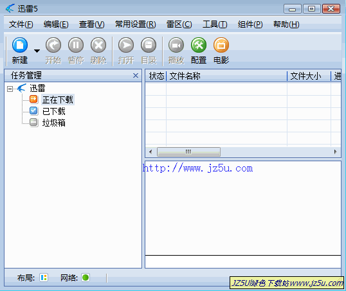346x291 pixels.
Task: Open the 编辑(E) menu
Action: 56,24
